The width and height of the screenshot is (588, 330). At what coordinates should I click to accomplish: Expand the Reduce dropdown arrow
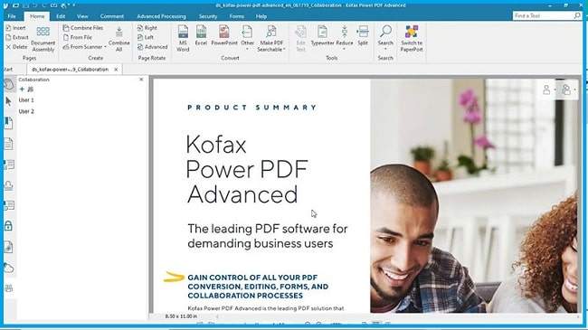(x=345, y=49)
